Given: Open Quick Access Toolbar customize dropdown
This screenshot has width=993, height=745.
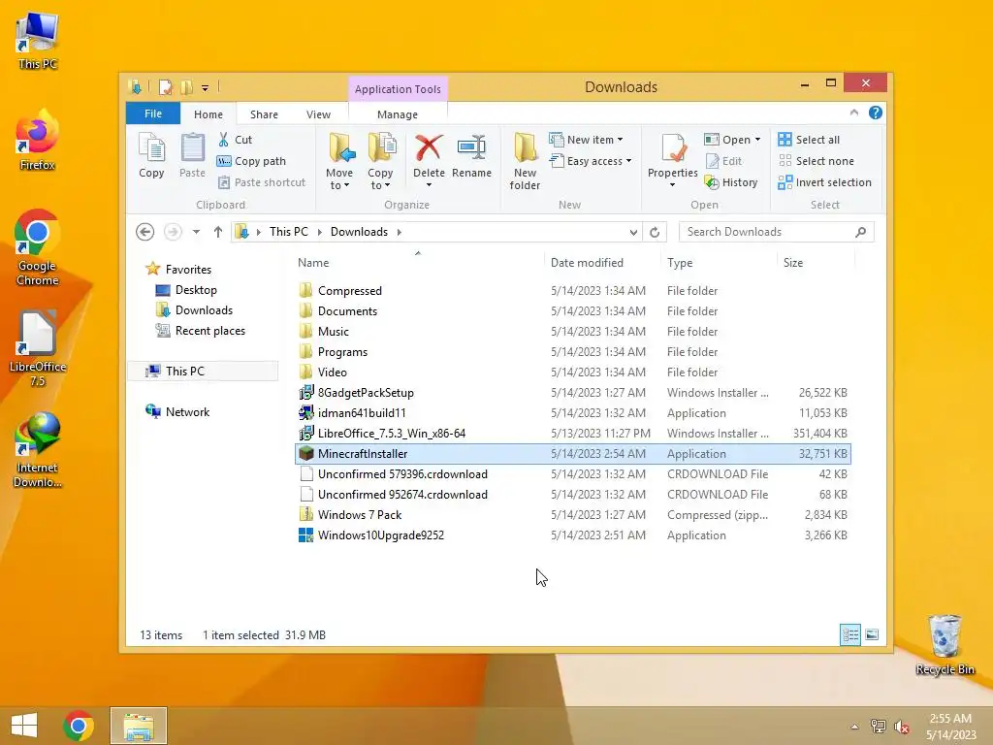Looking at the screenshot, I should click(206, 88).
